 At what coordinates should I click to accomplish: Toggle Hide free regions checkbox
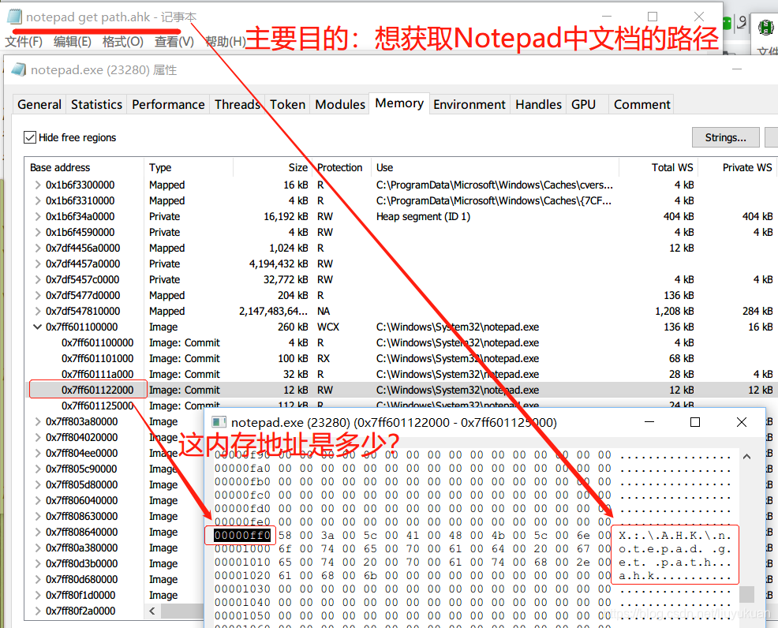click(x=30, y=137)
